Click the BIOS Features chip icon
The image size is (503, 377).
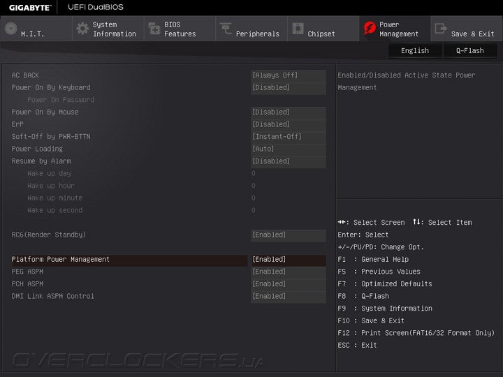(x=154, y=29)
